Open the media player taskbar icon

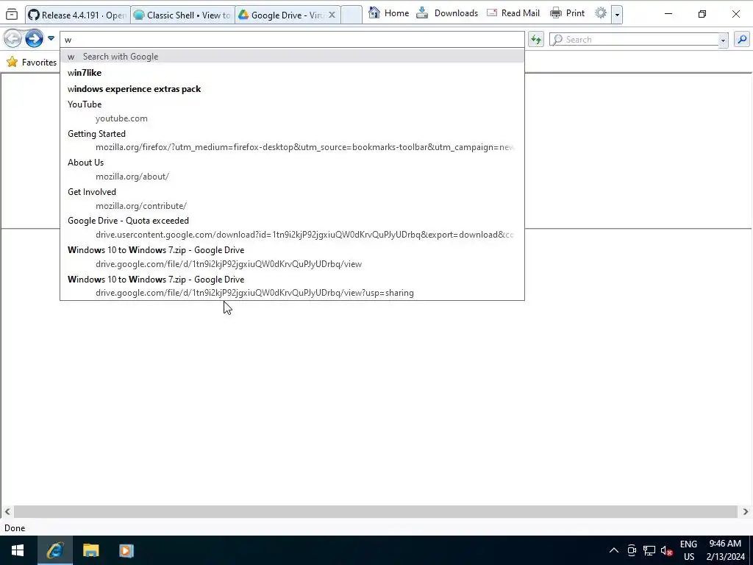pyautogui.click(x=126, y=550)
